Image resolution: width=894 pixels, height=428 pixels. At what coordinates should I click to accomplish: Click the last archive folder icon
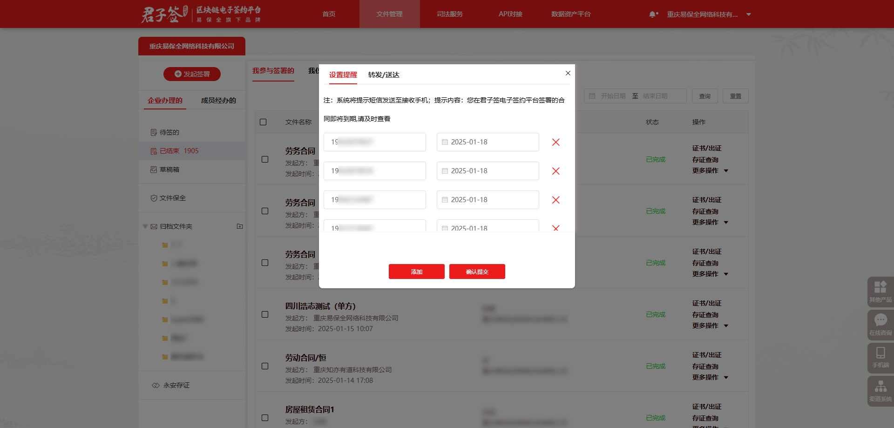point(165,357)
